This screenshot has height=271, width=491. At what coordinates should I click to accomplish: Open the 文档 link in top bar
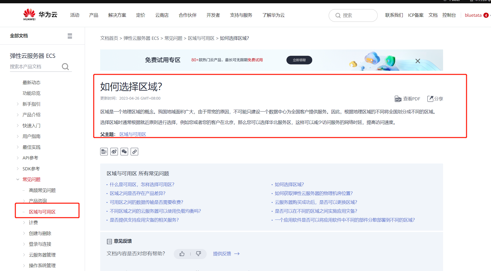433,15
